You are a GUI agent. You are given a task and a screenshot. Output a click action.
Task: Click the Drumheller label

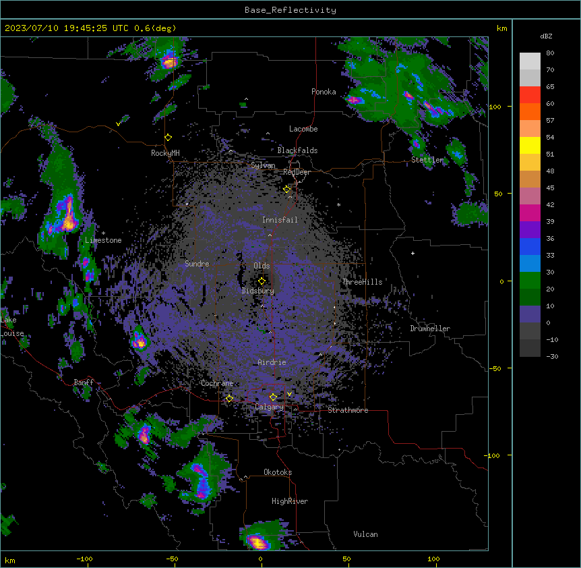[x=430, y=329]
